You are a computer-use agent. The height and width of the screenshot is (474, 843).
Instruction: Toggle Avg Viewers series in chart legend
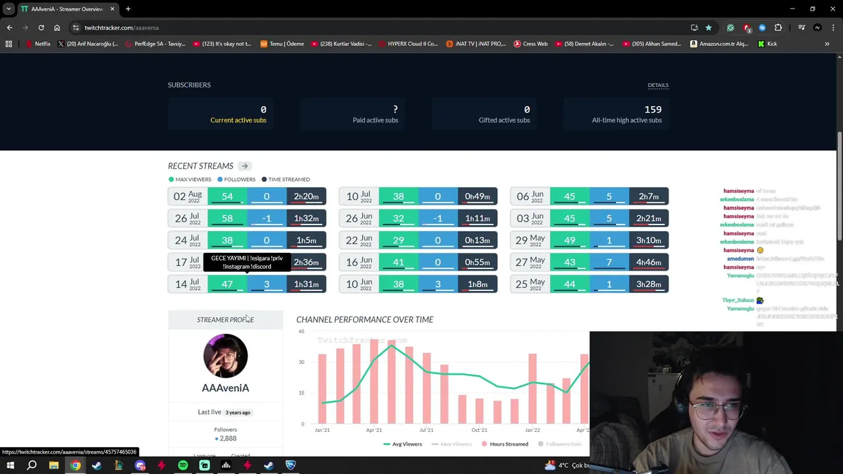(402, 444)
